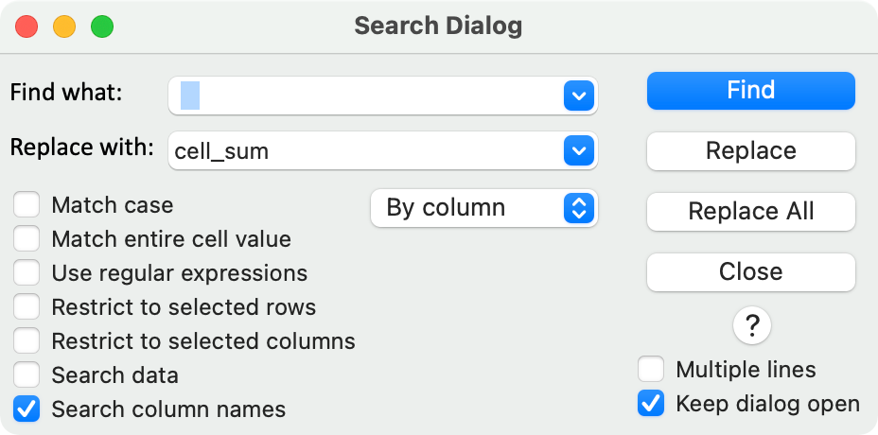
Task: Enable the Multiple lines option
Action: 651,370
